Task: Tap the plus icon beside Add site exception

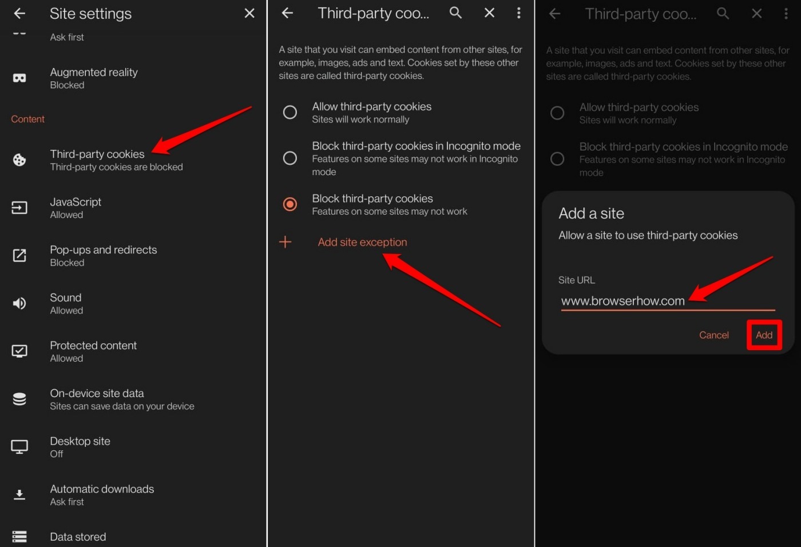Action: coord(285,242)
